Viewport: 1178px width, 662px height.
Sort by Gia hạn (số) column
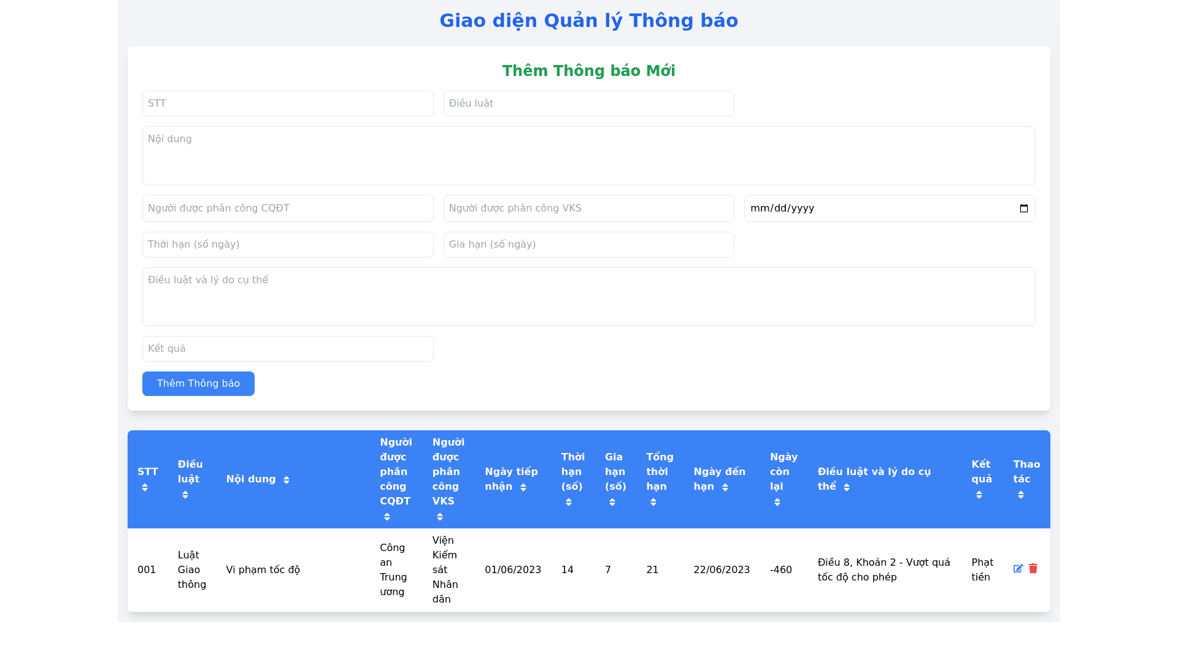(x=612, y=502)
